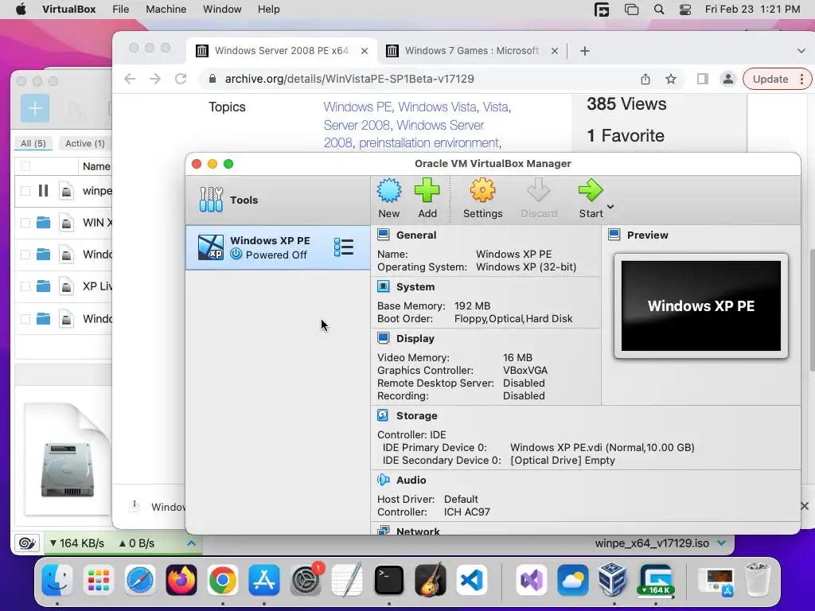The image size is (815, 611).
Task: Click the share icon in Chrome address bar
Action: pos(645,79)
